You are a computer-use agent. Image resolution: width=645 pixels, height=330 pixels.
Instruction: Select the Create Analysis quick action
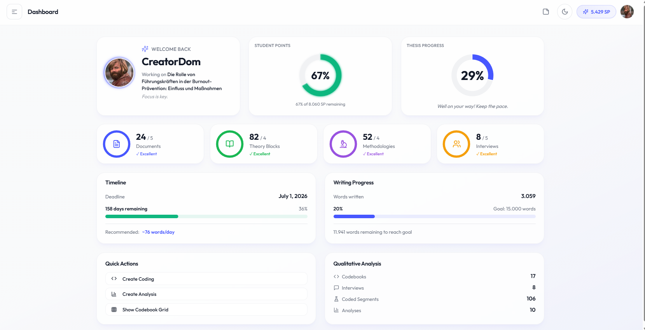click(206, 294)
